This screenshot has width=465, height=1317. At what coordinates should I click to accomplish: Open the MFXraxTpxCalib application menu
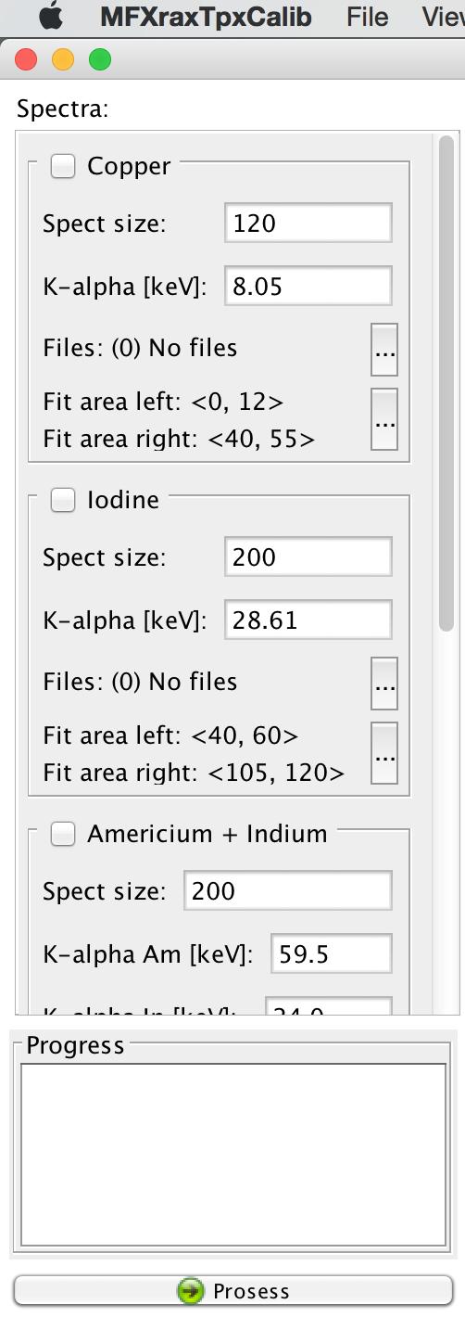[x=206, y=16]
